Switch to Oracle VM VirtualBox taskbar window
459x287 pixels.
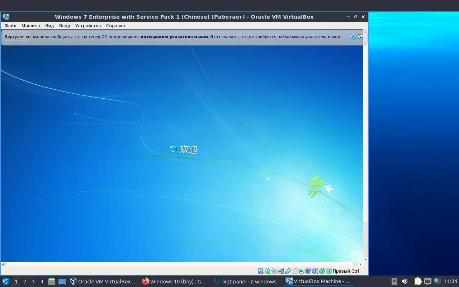pyautogui.click(x=104, y=282)
